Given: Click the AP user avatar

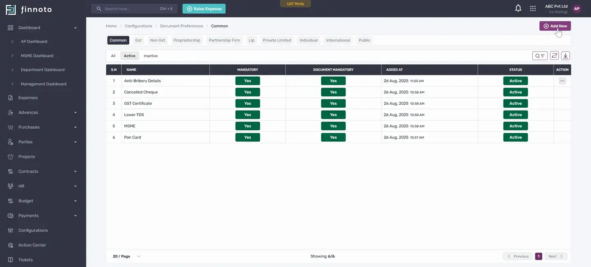Looking at the screenshot, I should coord(577,9).
